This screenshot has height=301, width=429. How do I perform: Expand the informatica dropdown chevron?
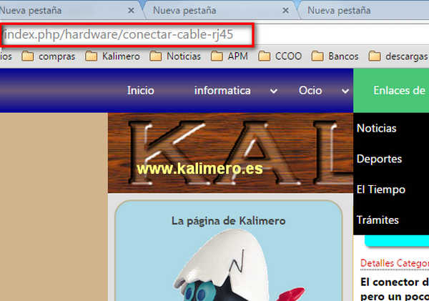coord(274,91)
